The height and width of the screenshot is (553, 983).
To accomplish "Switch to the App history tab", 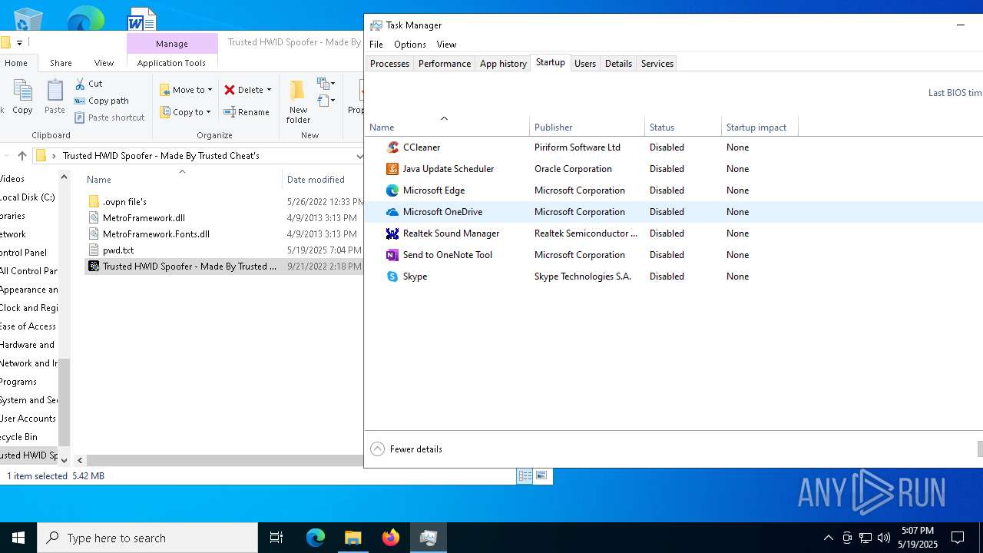I will (x=503, y=64).
